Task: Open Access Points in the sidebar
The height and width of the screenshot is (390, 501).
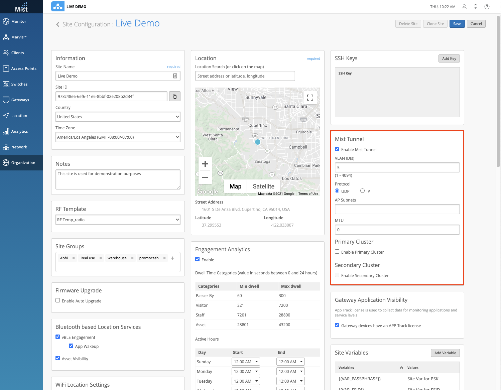Action: [21, 69]
